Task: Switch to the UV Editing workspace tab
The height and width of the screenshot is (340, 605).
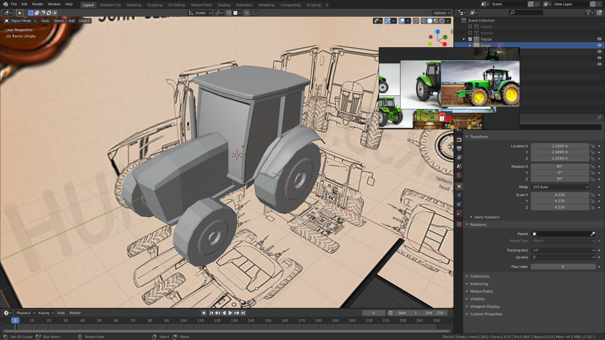Action: [x=176, y=5]
